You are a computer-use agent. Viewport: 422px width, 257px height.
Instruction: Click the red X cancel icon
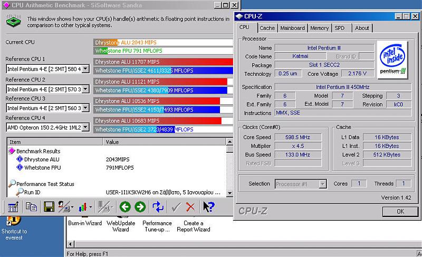(190, 207)
